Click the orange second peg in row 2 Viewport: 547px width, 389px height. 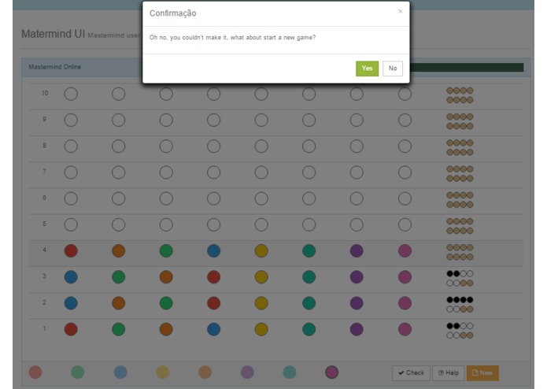119,303
